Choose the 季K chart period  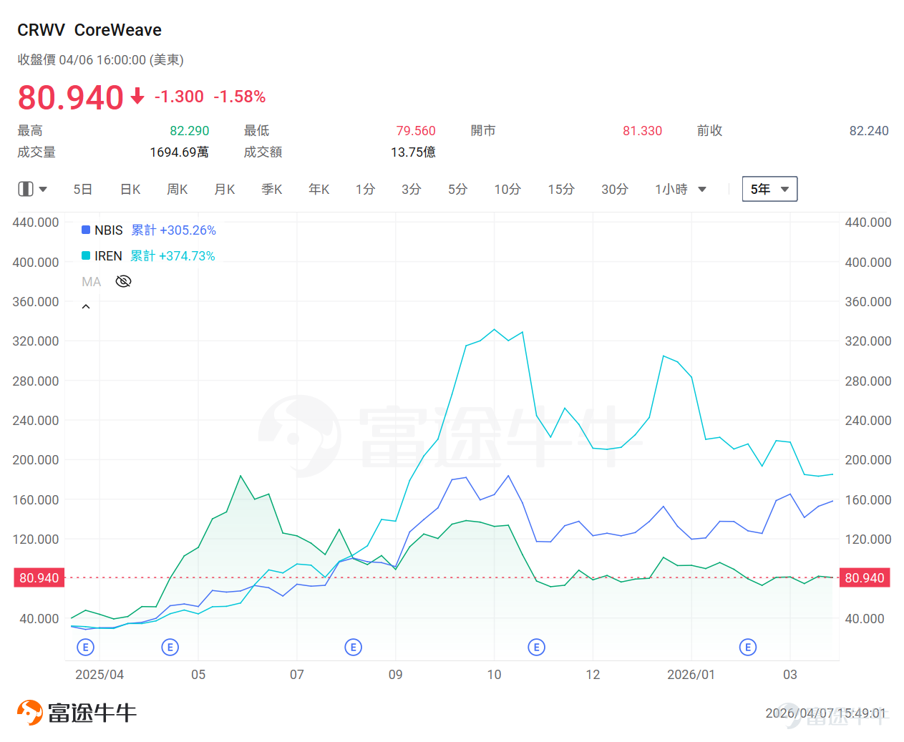point(272,190)
